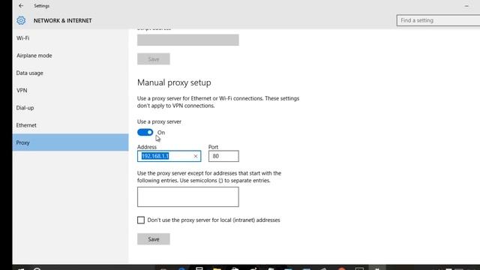Check Don't use proxy for local addresses
Viewport: 480px width, 270px height.
coord(141,220)
